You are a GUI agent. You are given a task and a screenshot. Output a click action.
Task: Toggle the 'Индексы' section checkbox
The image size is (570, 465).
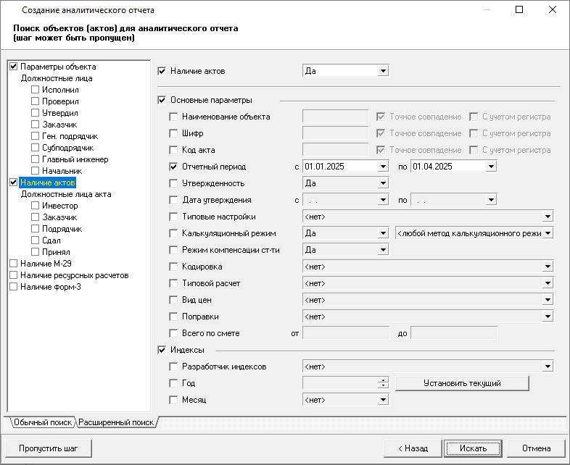tap(162, 351)
